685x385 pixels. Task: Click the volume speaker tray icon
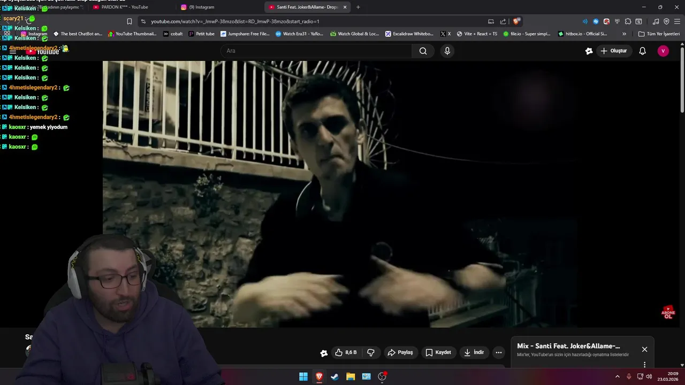pyautogui.click(x=649, y=376)
